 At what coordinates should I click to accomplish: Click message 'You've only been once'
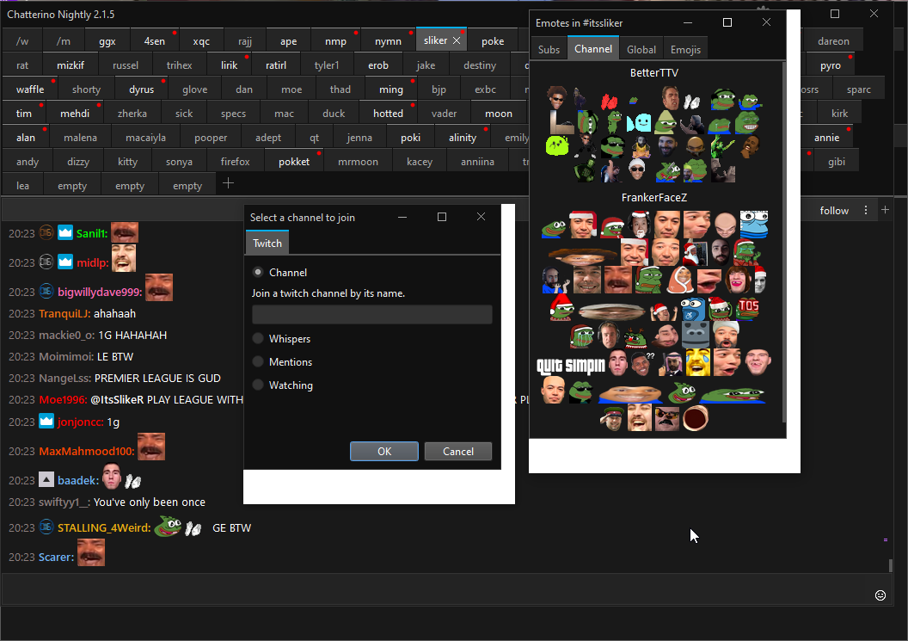coord(150,502)
